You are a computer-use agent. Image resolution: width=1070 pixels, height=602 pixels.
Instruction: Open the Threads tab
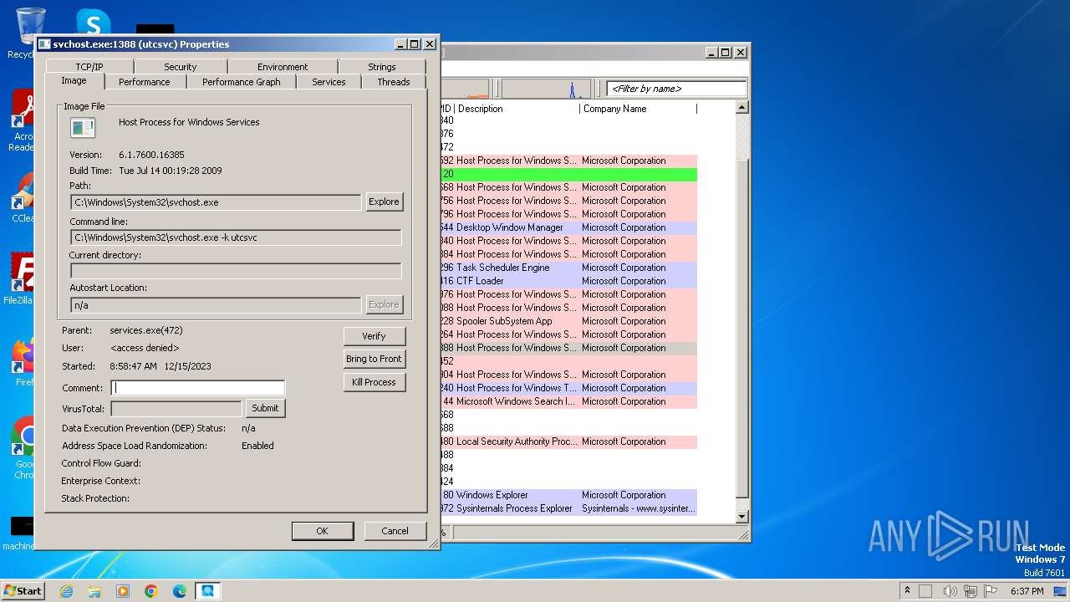click(393, 82)
